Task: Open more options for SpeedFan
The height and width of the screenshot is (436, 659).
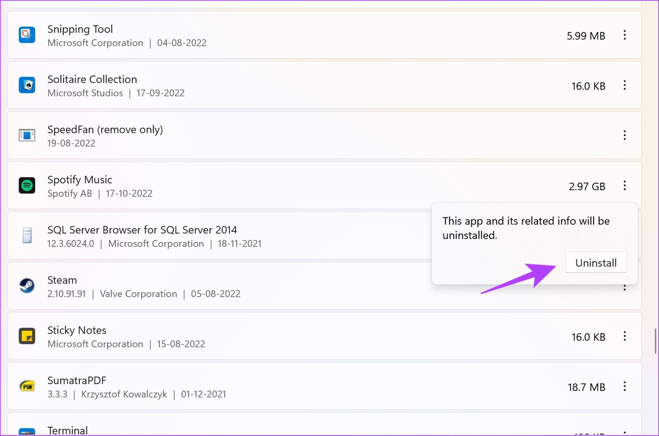Action: [x=625, y=135]
